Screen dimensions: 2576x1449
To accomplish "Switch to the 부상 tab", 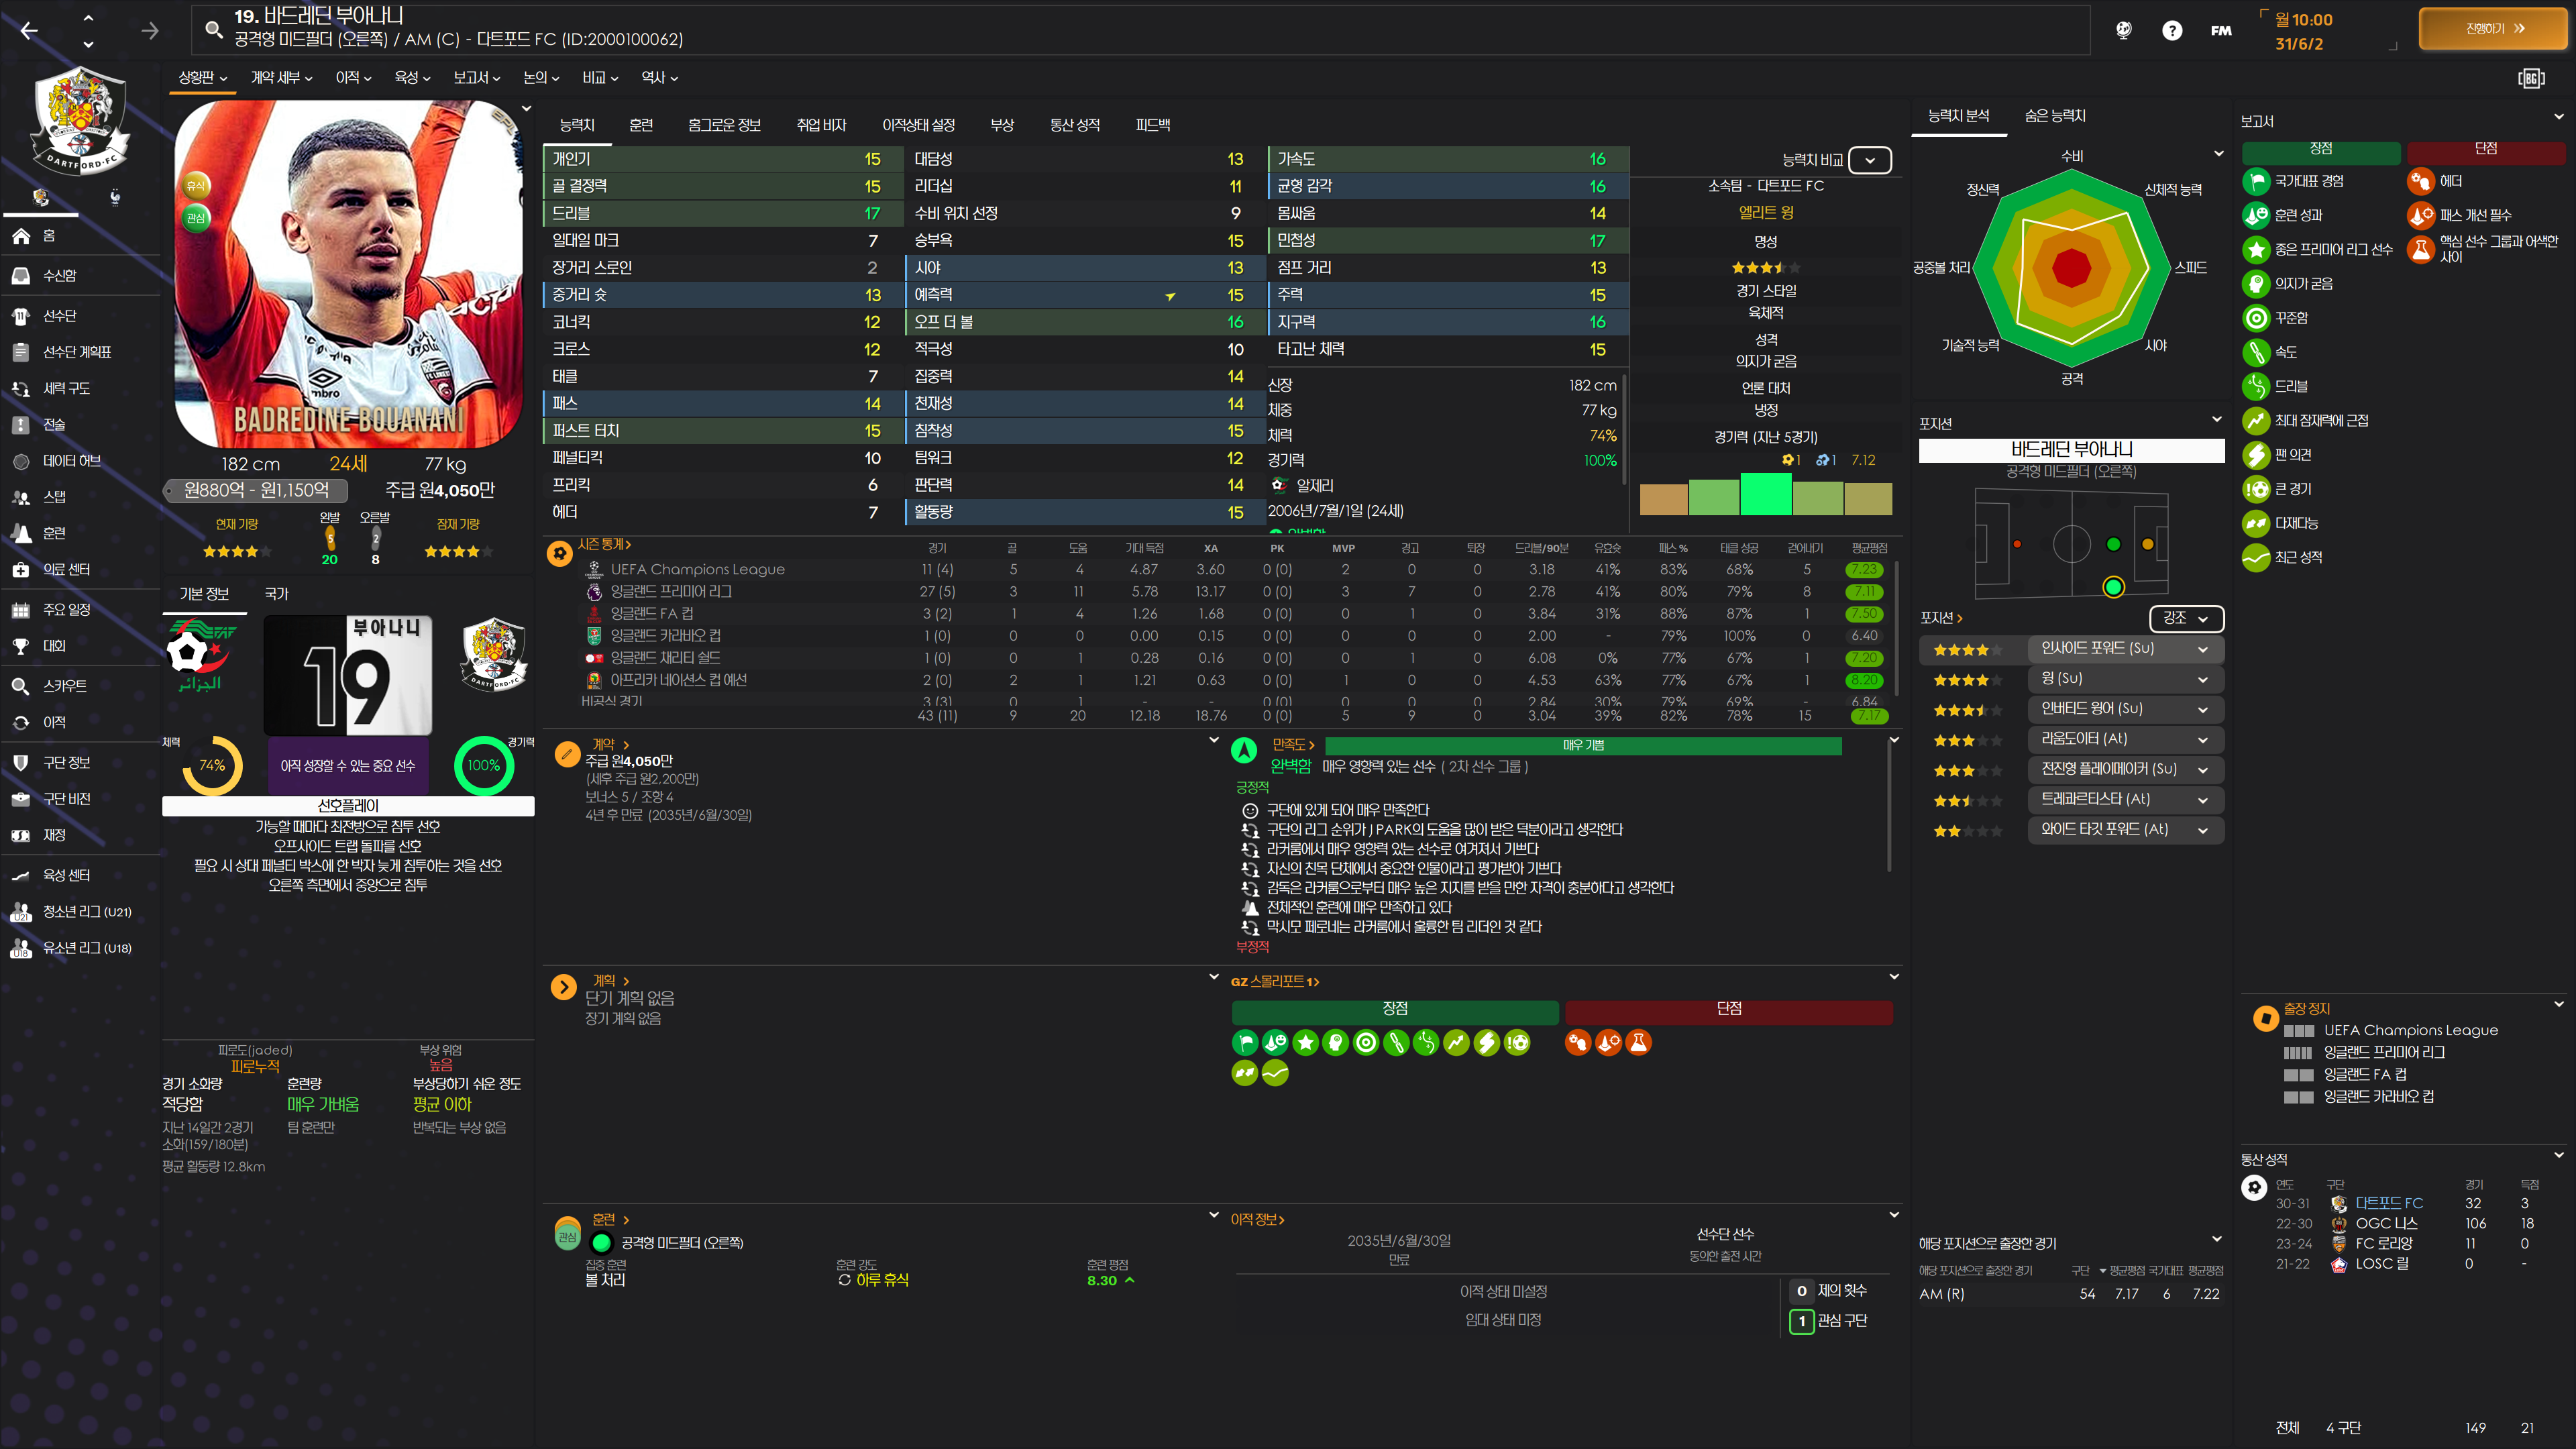I will pos(1002,125).
